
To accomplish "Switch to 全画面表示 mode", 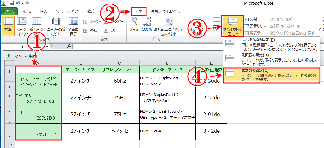I will coord(73,26).
